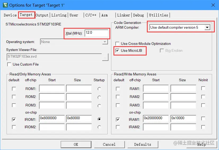Click the Xtal (MHz) input field
Screen dimensions: 219x150
[x=96, y=33]
